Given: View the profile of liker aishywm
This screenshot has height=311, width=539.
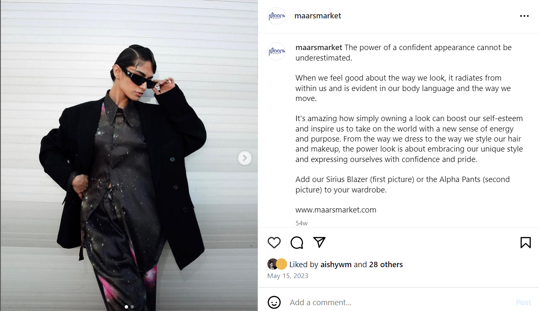Looking at the screenshot, I should click(x=336, y=264).
